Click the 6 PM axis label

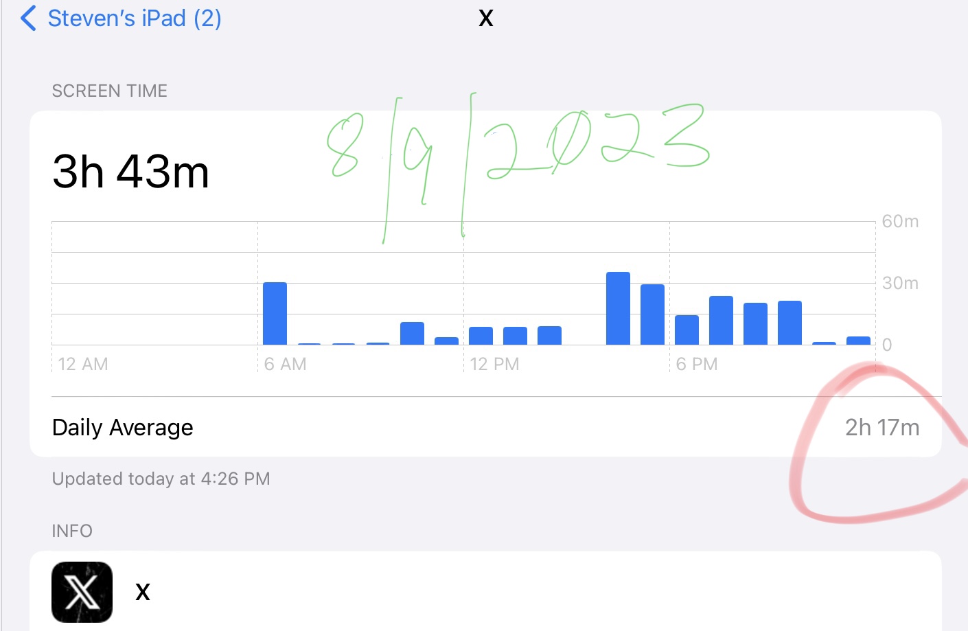coord(697,364)
